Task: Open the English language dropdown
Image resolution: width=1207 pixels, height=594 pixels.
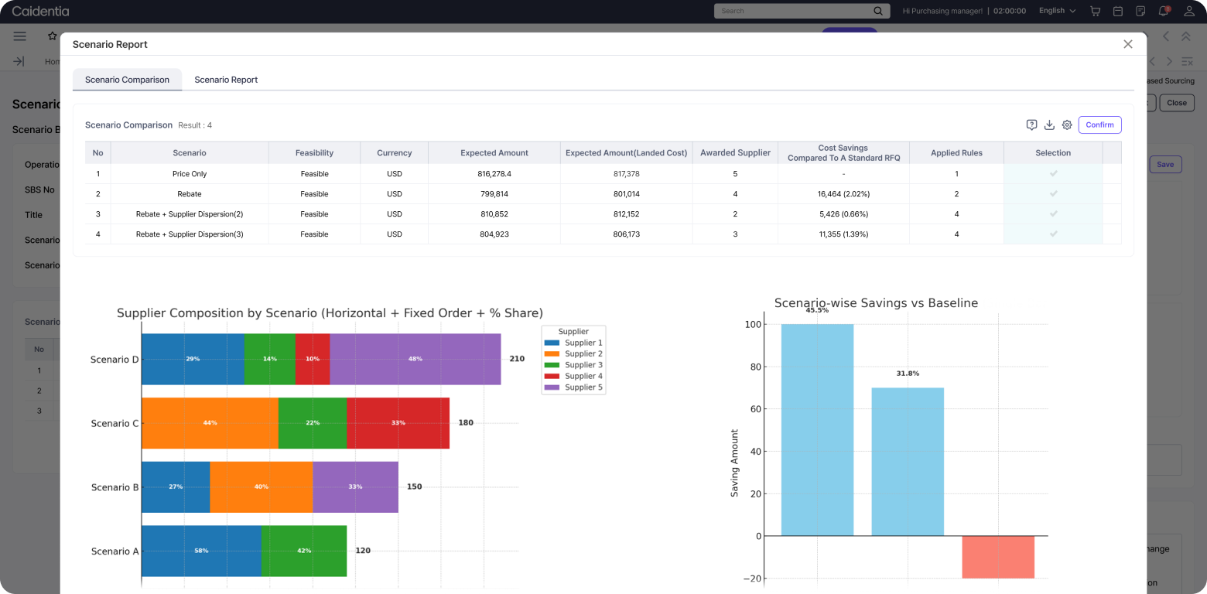Action: coord(1057,11)
